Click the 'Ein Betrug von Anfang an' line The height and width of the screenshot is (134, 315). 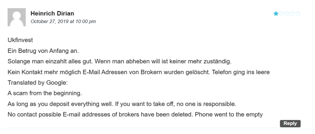[x=43, y=51]
